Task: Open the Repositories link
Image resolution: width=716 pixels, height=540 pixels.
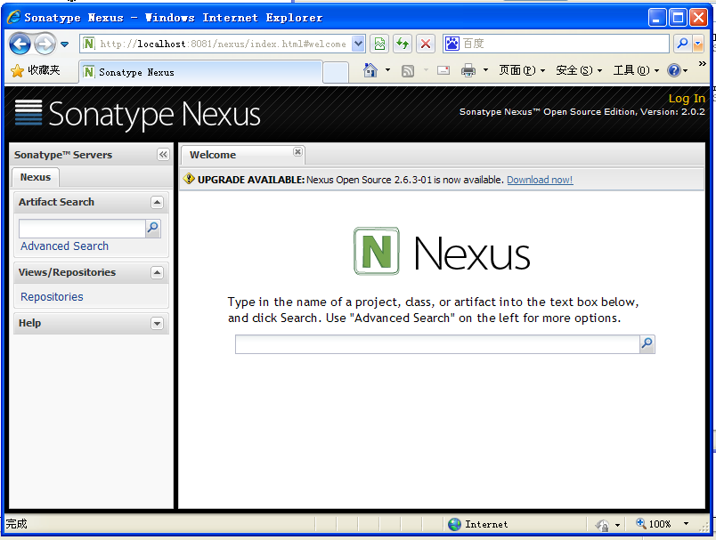Action: [52, 297]
